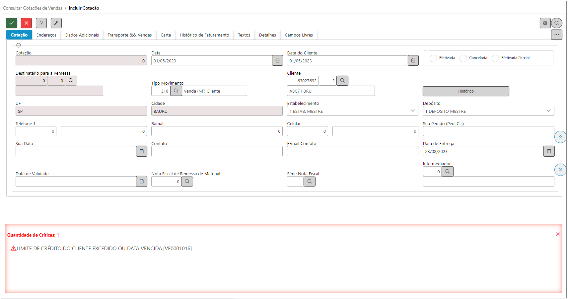Viewport: 568px width, 299px height.
Task: Search Tipo Movimento lookup icon
Action: coord(176,91)
